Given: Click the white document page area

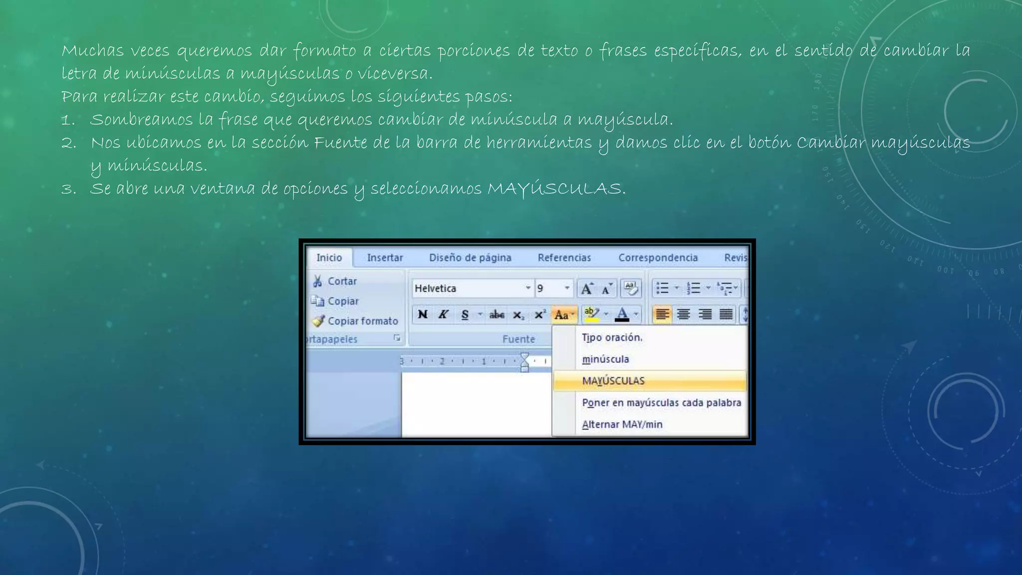Looking at the screenshot, I should (477, 405).
